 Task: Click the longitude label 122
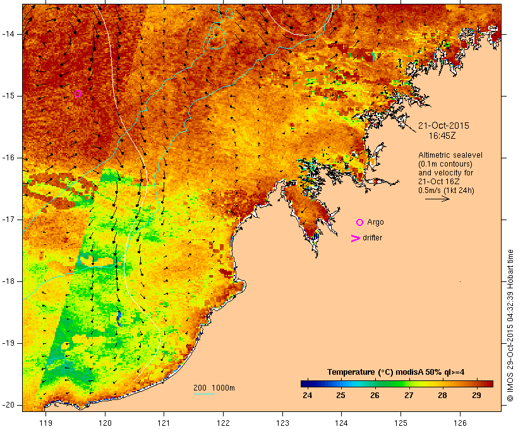coord(224,423)
